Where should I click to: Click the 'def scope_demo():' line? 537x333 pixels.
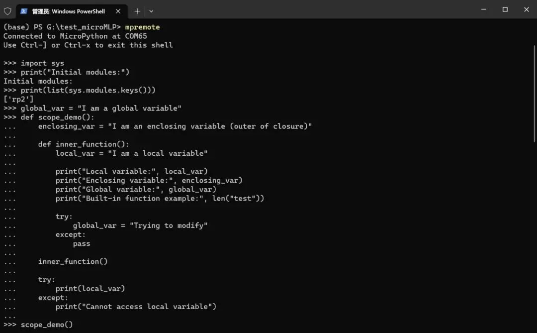click(49, 117)
